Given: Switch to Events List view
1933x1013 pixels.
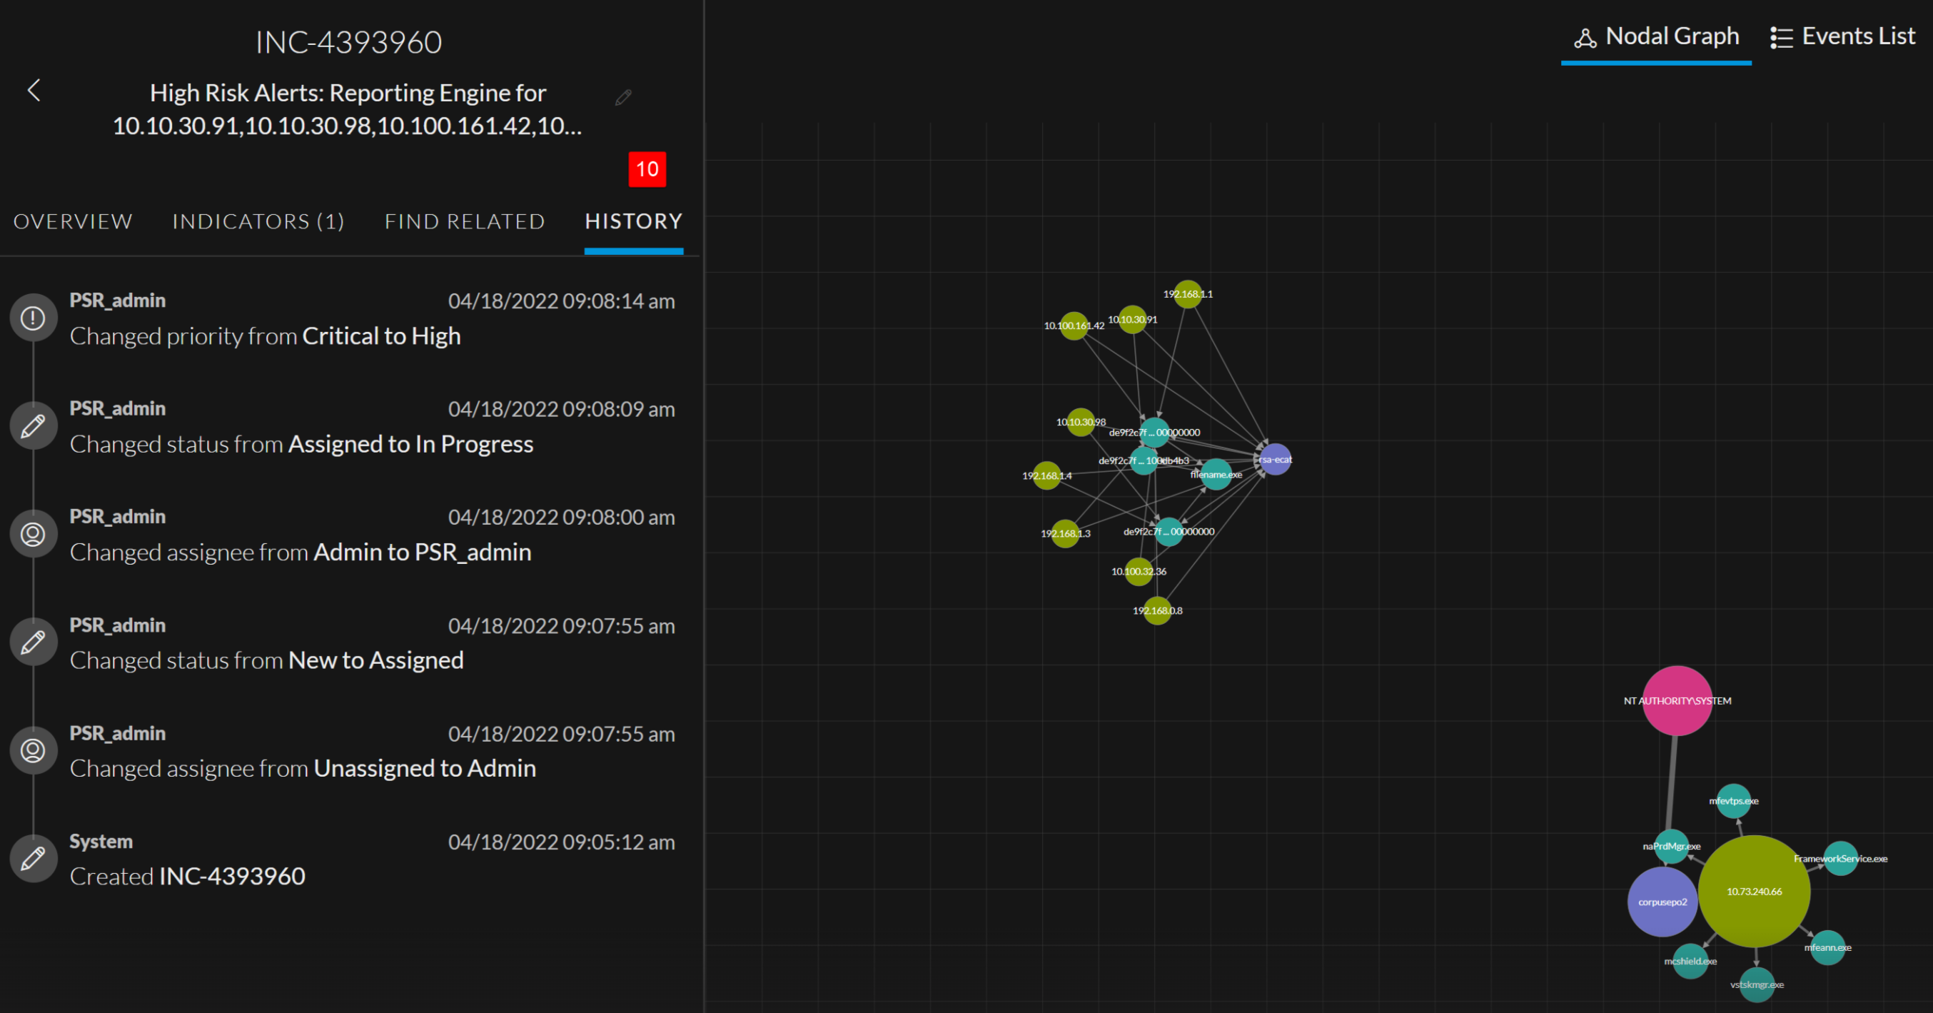Looking at the screenshot, I should [1842, 37].
